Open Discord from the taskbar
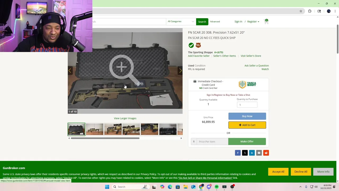The height and width of the screenshot is (191, 339). [209, 187]
